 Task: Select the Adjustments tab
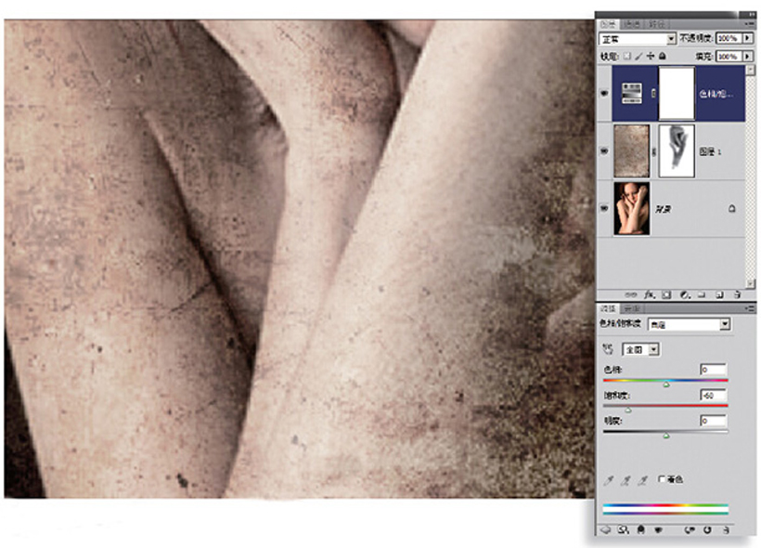[608, 308]
